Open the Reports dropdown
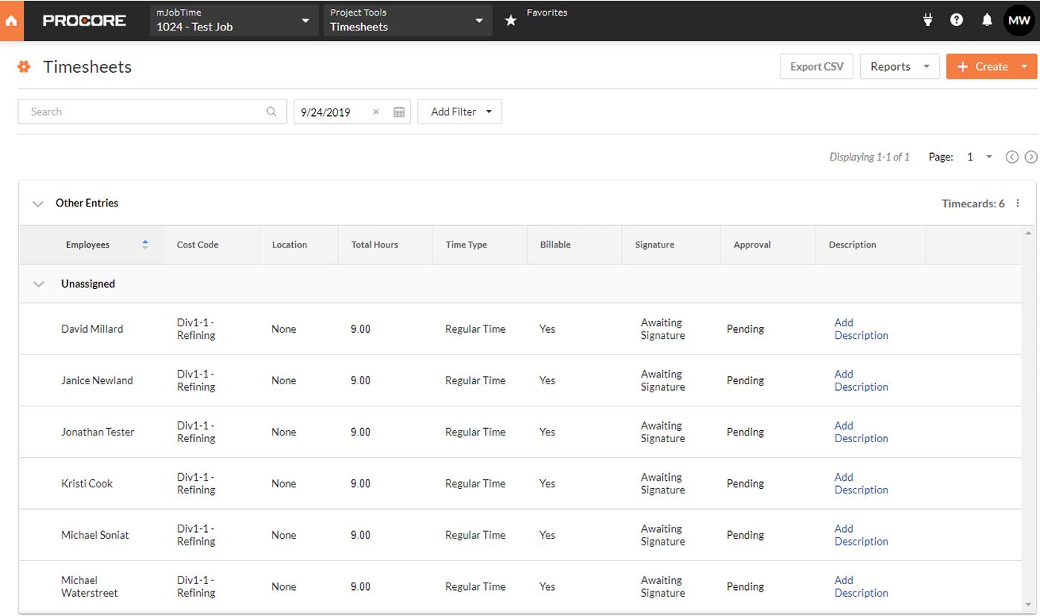Image resolution: width=1040 pixels, height=616 pixels. click(899, 66)
